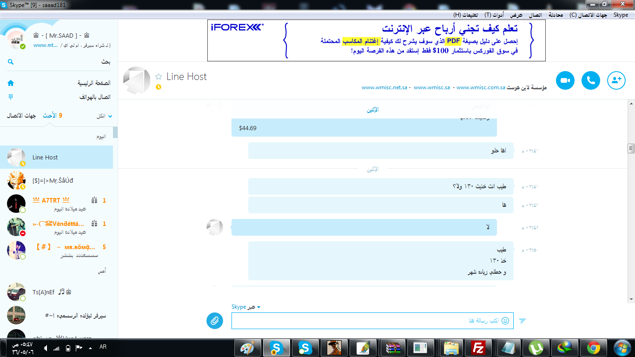Screen dimensions: 635x357
Task: Click the send message arrow icon
Action: (x=523, y=321)
